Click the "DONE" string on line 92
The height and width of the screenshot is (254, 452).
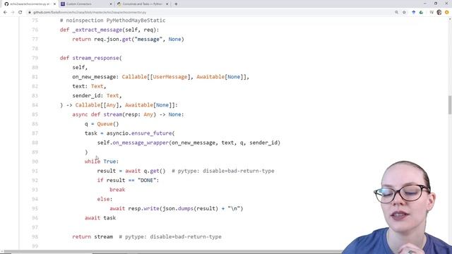click(x=146, y=181)
